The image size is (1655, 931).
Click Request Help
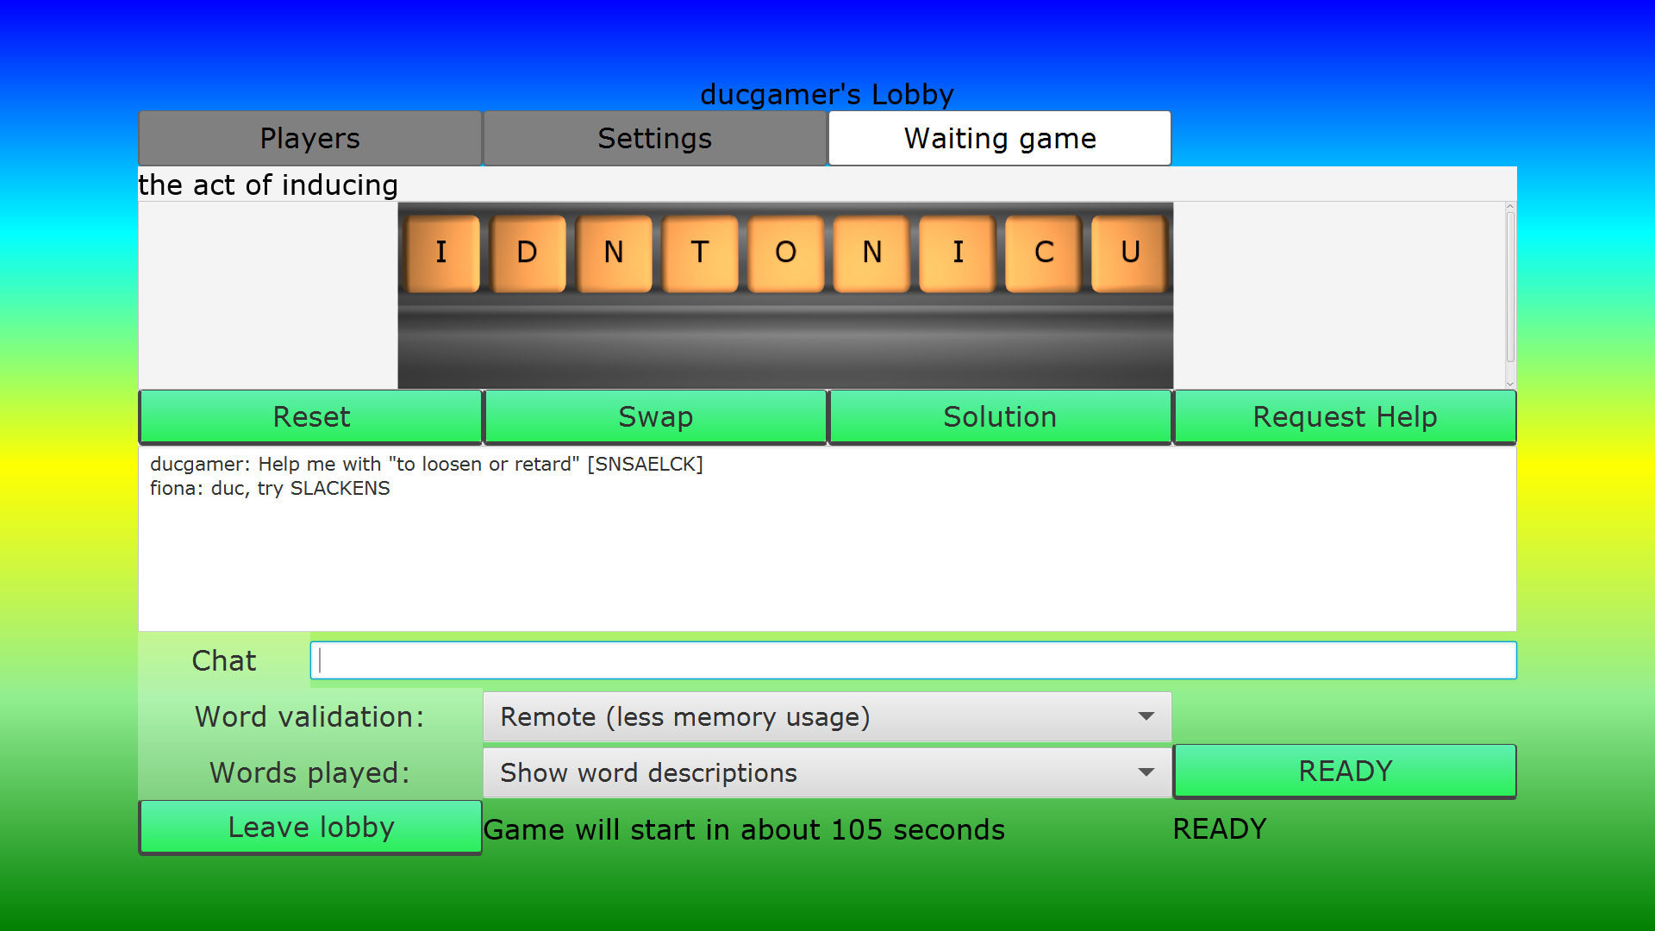pos(1345,416)
